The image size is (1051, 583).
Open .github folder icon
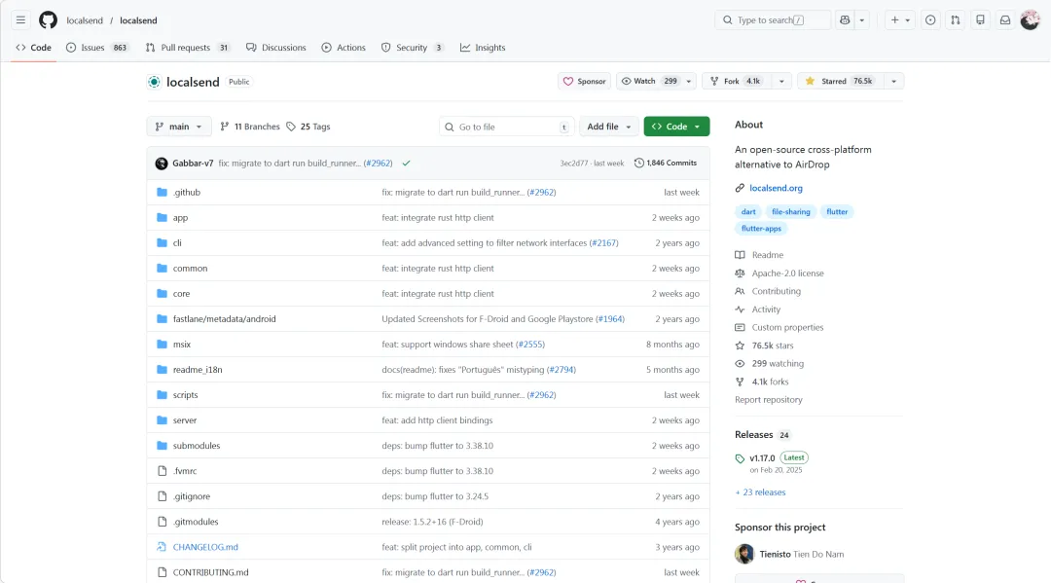point(162,193)
